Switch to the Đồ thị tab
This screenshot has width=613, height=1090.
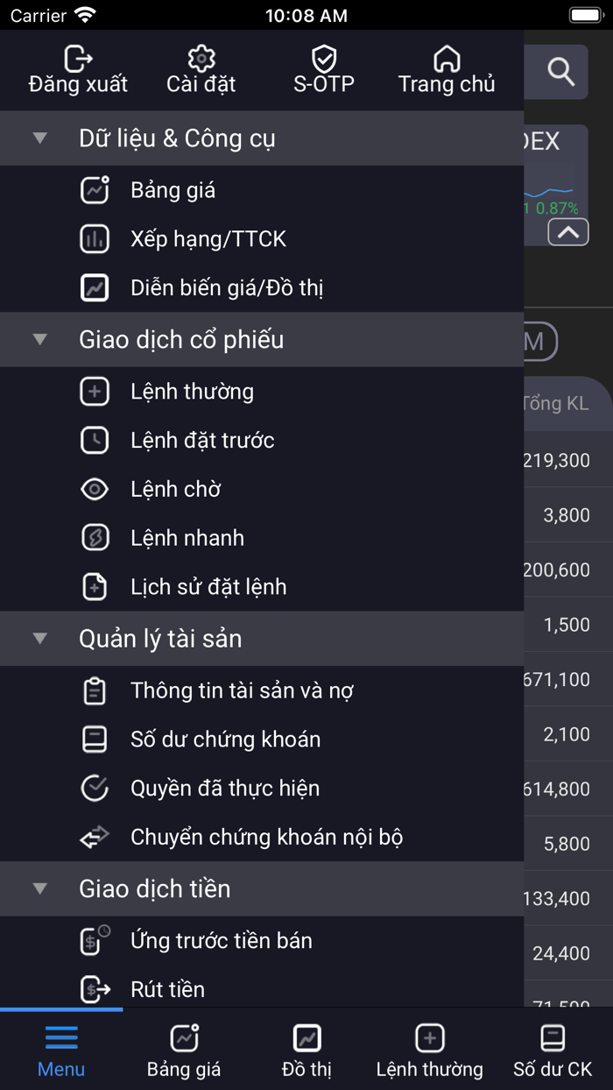[x=306, y=1049]
